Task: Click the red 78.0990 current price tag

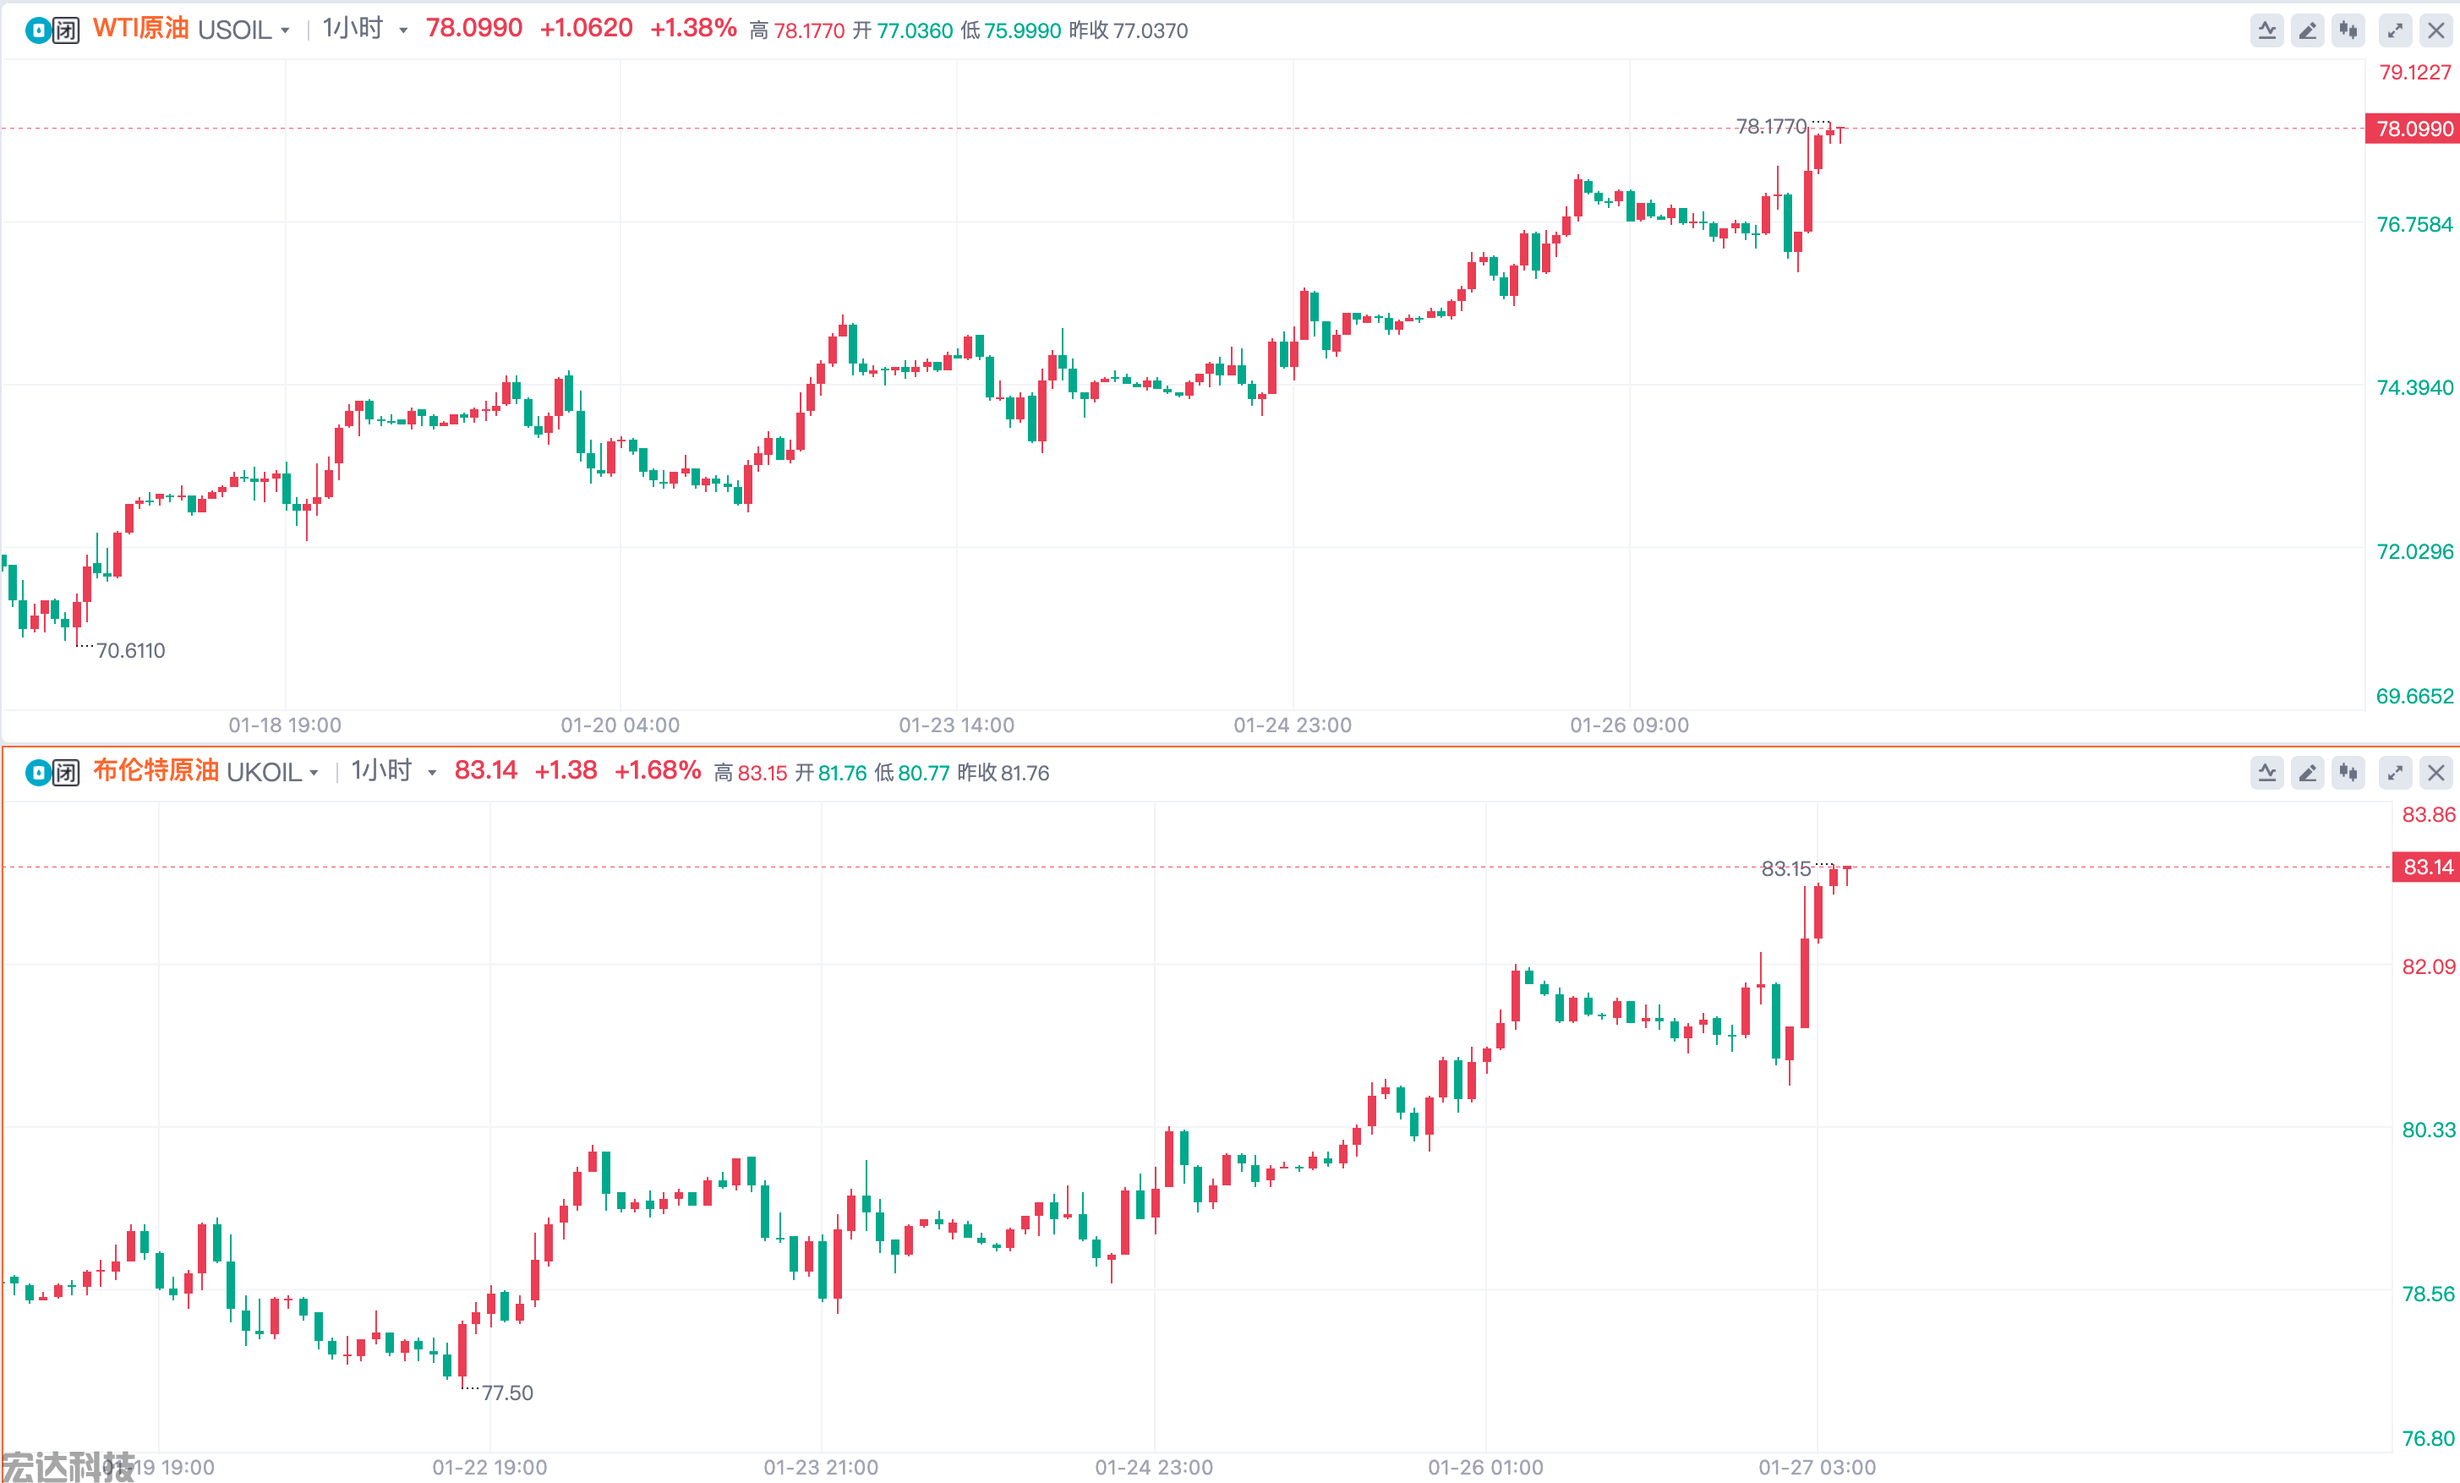Action: click(x=2412, y=129)
